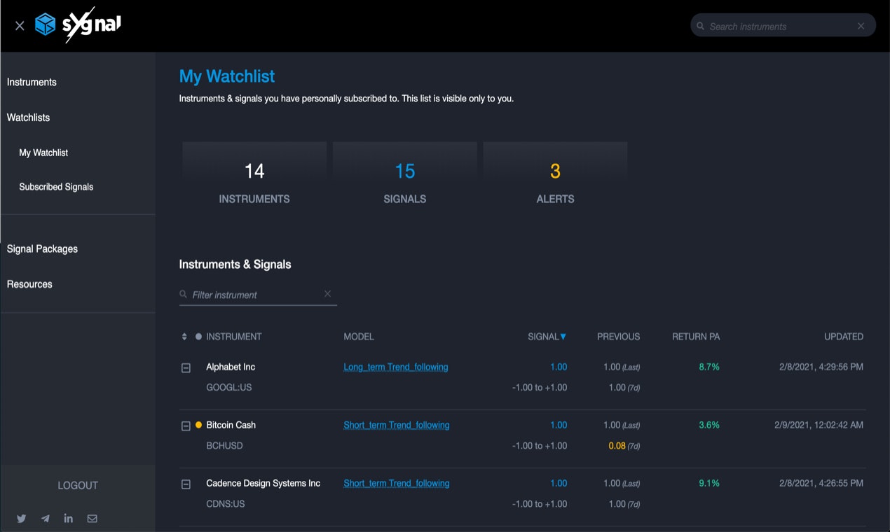Clear the Filter instrument field
This screenshot has height=532, width=890.
click(x=327, y=294)
